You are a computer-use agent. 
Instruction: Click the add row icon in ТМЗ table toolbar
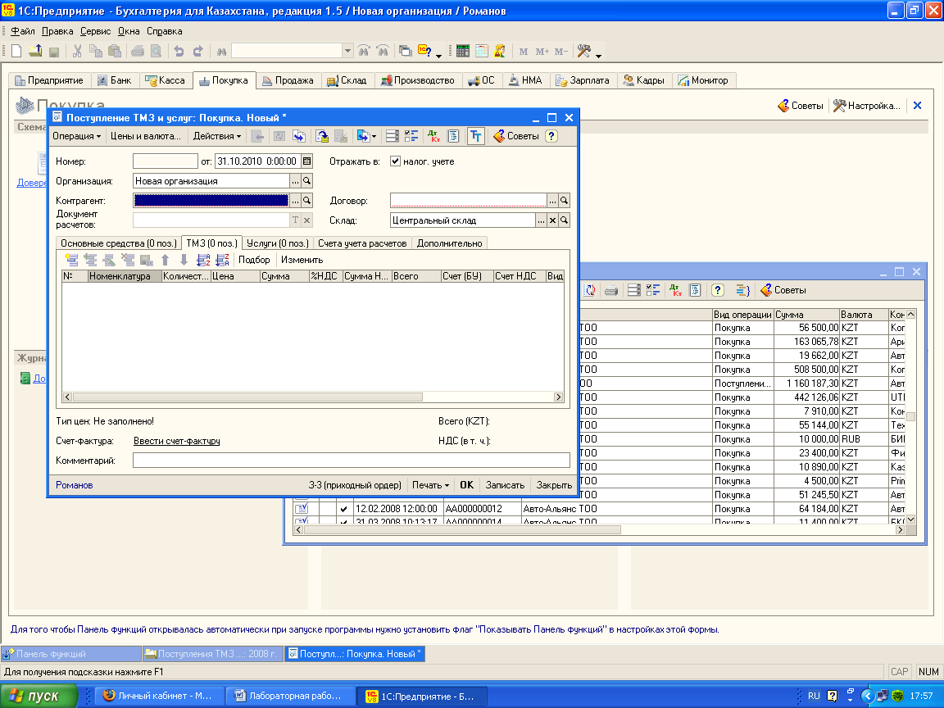[71, 260]
